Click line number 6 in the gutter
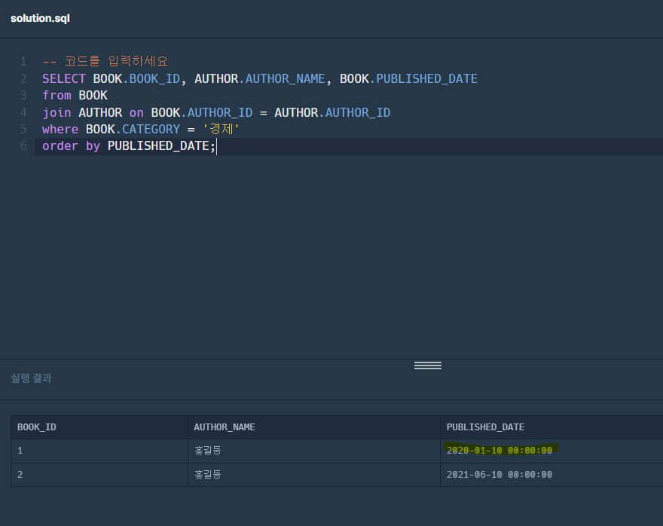The width and height of the screenshot is (663, 526). tap(23, 146)
